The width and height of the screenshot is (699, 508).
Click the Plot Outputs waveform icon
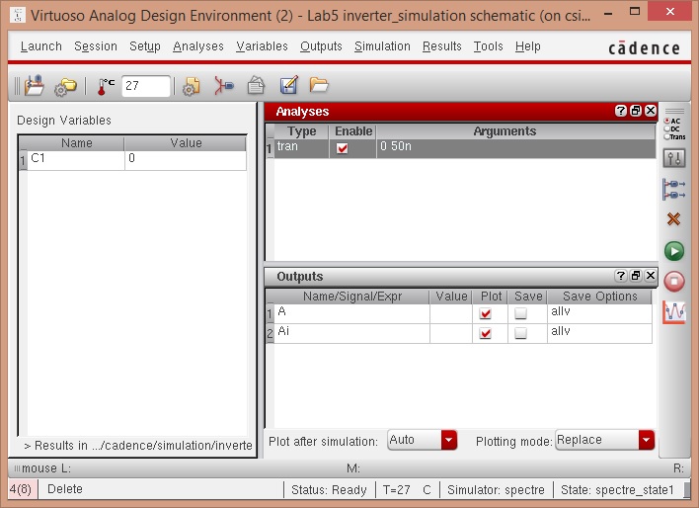(x=674, y=312)
